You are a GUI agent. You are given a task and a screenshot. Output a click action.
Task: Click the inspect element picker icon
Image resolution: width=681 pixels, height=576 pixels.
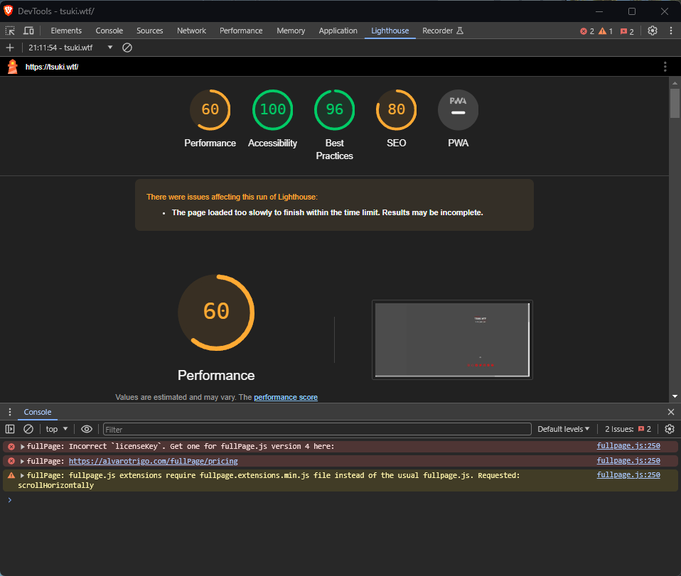click(x=10, y=31)
